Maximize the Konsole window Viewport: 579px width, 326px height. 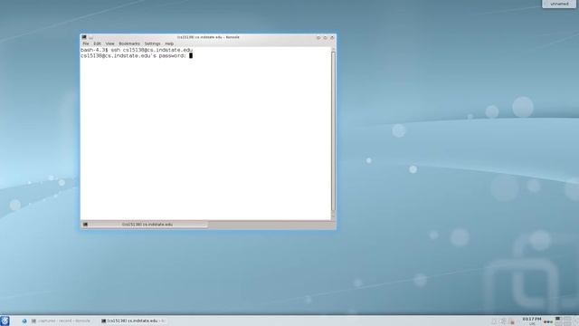pos(326,37)
